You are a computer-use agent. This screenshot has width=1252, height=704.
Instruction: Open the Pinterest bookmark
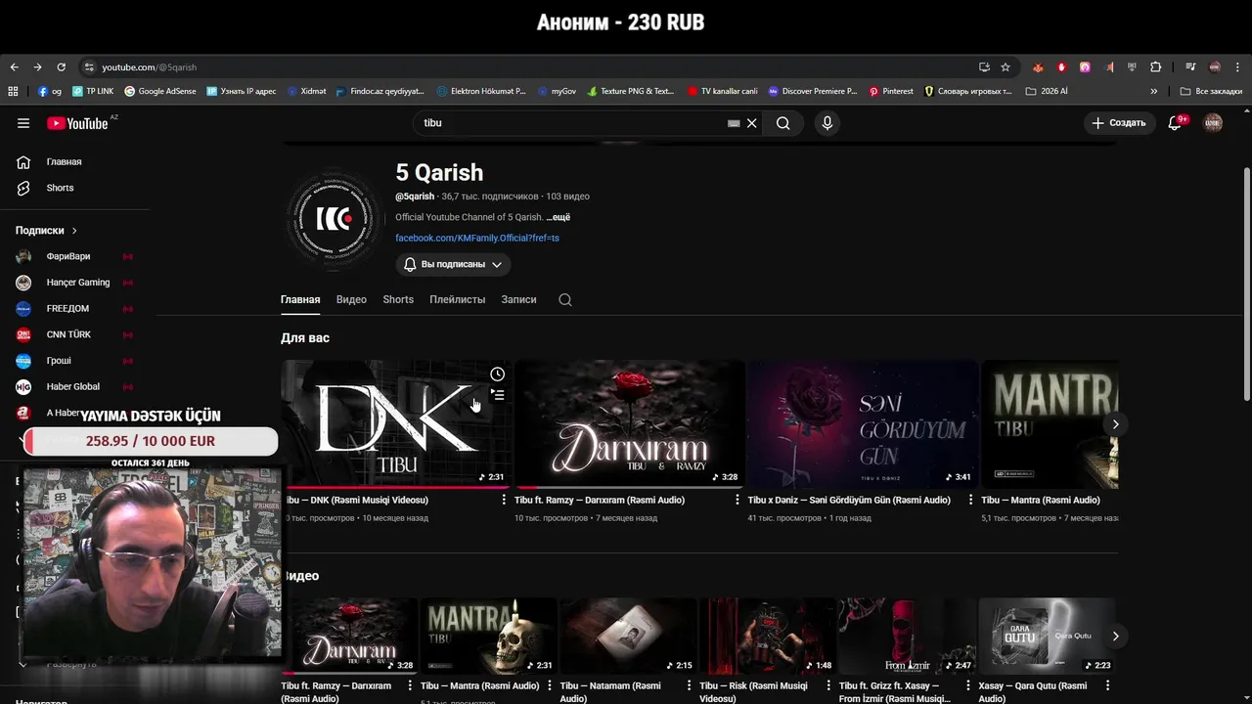coord(891,91)
